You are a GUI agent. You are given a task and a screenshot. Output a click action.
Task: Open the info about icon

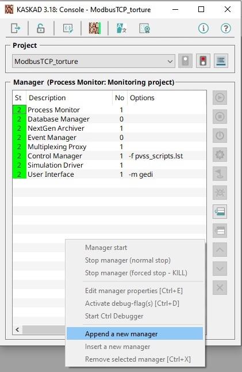click(x=203, y=28)
